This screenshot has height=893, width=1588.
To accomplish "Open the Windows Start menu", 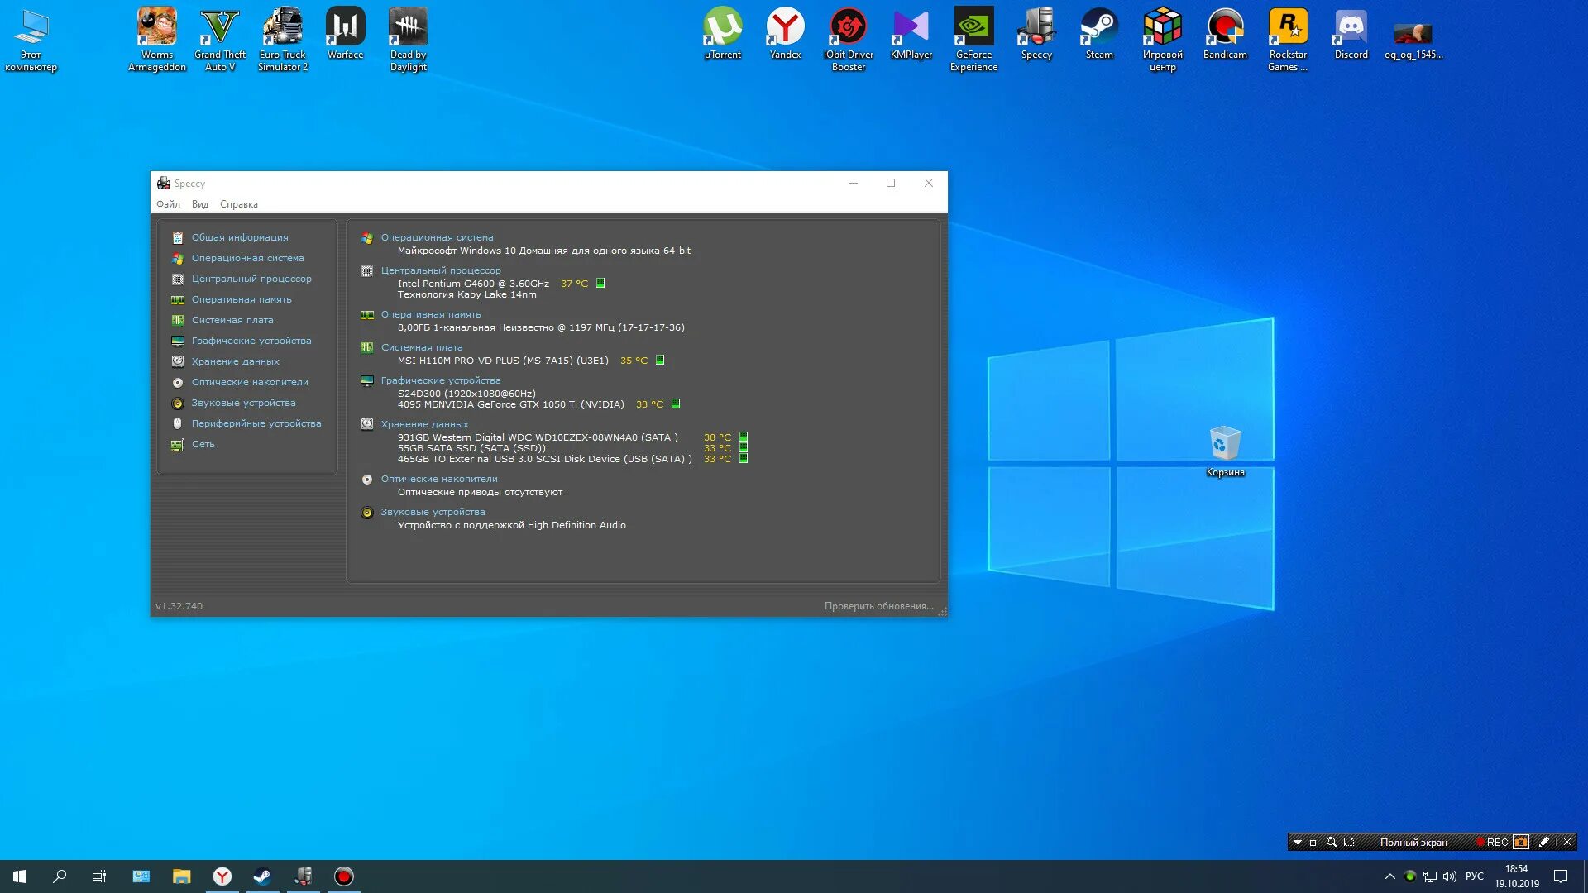I will tap(20, 876).
